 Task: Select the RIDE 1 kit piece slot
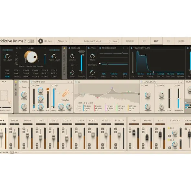[45, 73]
